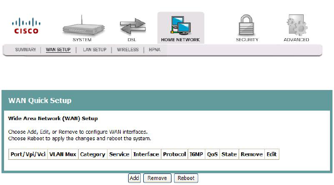Open the Home Network computers icon

pyautogui.click(x=181, y=26)
